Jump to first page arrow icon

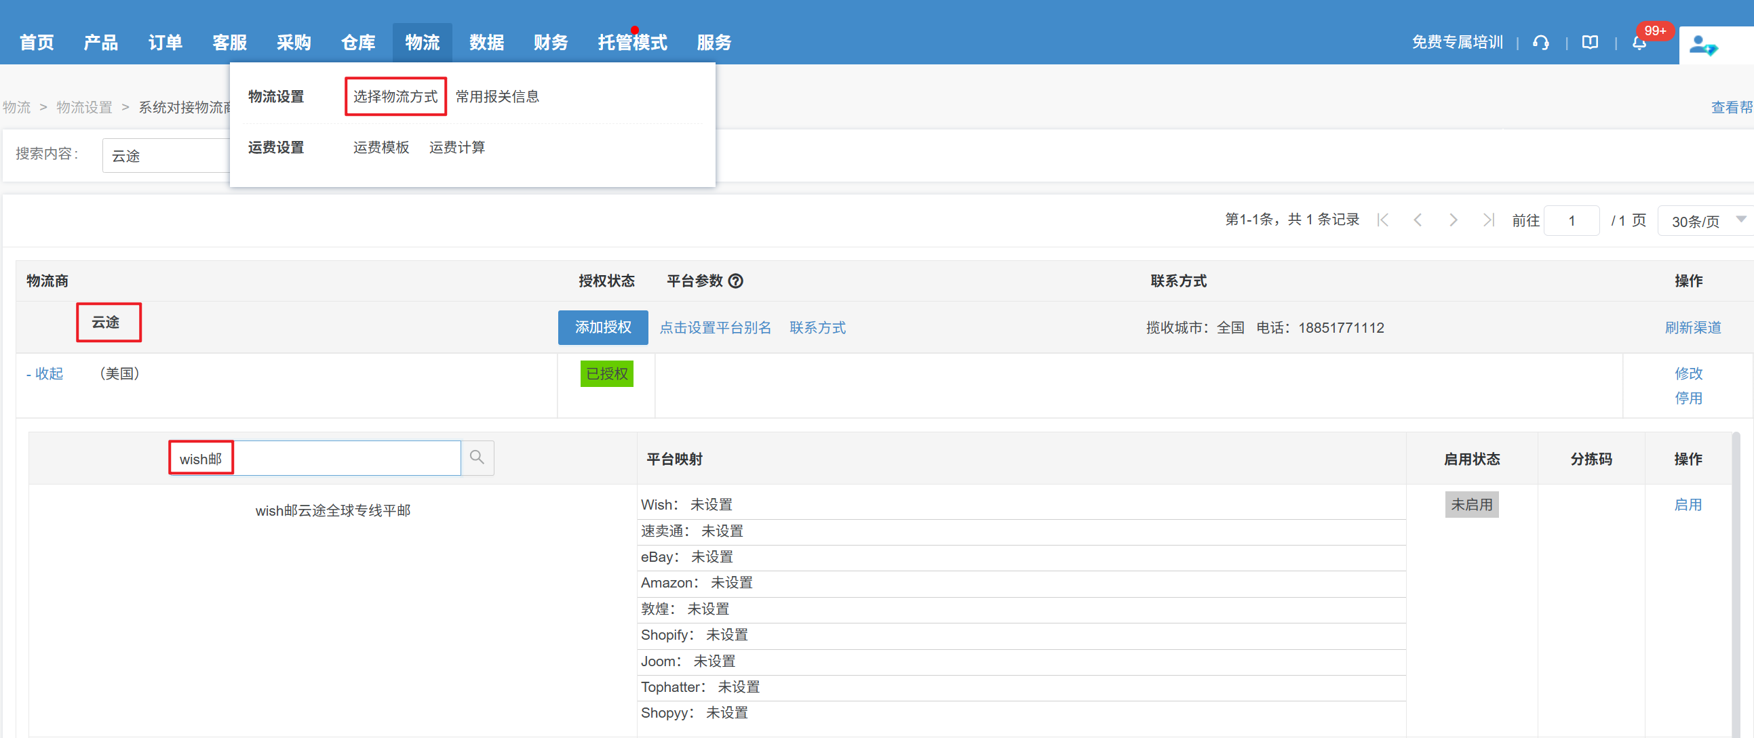[x=1382, y=220]
